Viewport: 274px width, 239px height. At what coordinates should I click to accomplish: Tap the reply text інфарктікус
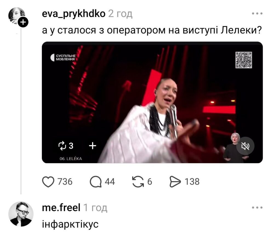click(x=70, y=224)
